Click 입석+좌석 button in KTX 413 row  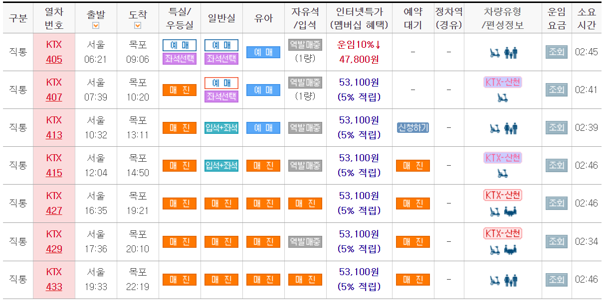pyautogui.click(x=221, y=127)
